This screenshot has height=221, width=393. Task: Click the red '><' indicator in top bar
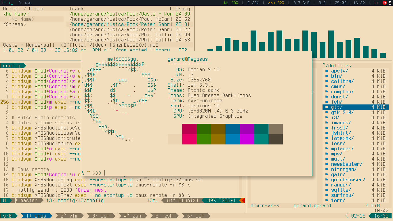click(x=376, y=3)
